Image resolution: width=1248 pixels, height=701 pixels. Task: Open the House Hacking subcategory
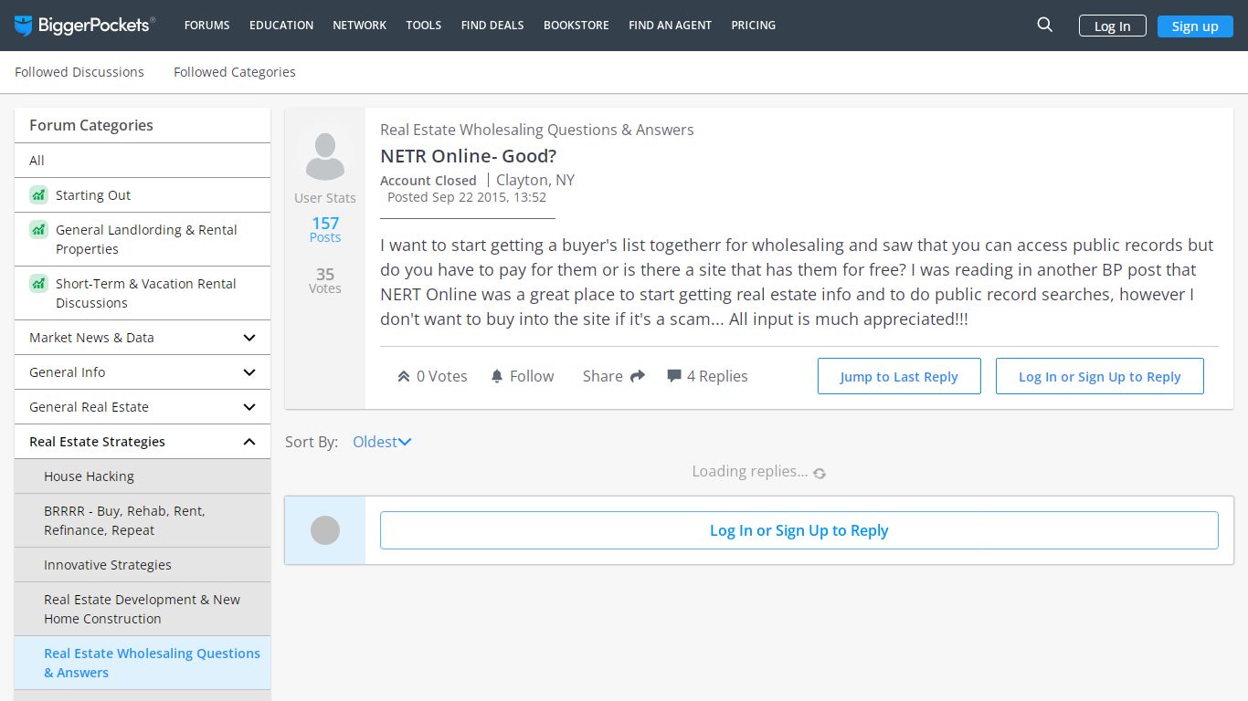tap(143, 476)
